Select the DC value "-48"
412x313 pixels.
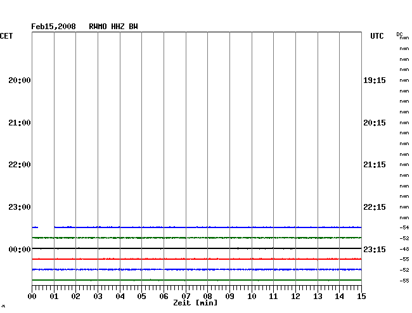click(404, 249)
